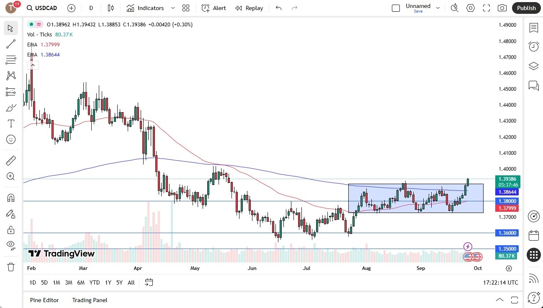Activate the Zoom In tool

[x=10, y=176]
